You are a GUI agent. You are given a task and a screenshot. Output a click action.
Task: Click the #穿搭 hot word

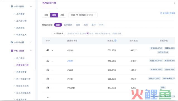pyautogui.click(x=70, y=50)
